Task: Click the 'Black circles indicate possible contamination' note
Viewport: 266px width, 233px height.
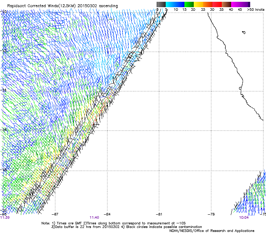Action: tap(164, 227)
